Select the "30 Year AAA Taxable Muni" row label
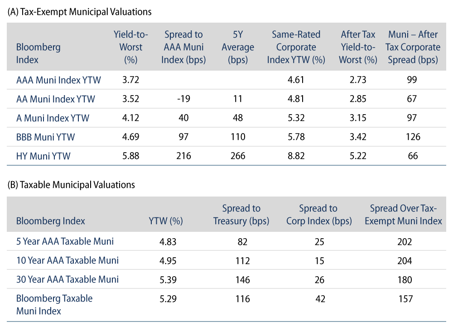Image resolution: width=453 pixels, height=331 pixels. [x=67, y=279]
